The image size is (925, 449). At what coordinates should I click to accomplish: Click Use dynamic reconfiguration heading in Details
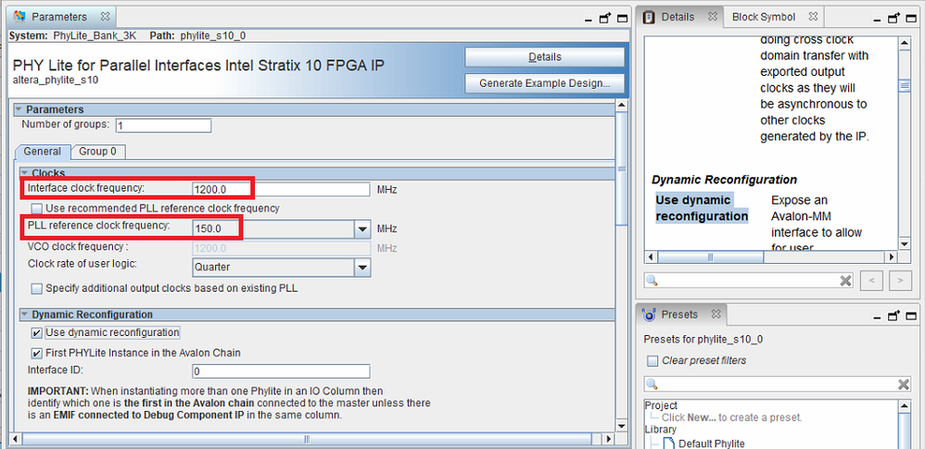(702, 208)
